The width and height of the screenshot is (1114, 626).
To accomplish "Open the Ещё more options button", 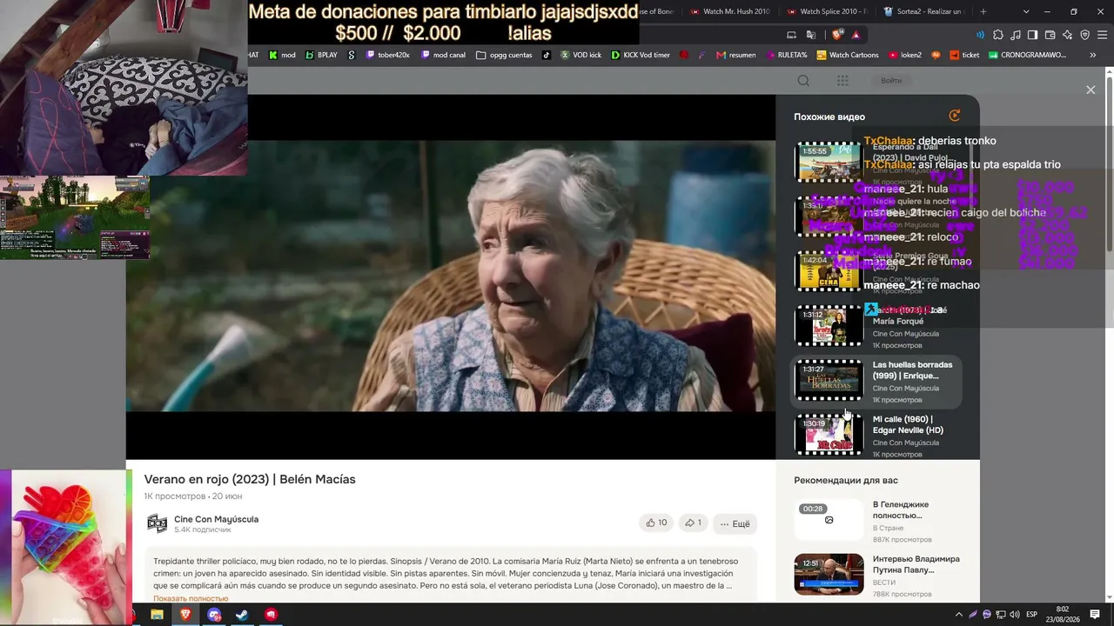I will click(735, 523).
